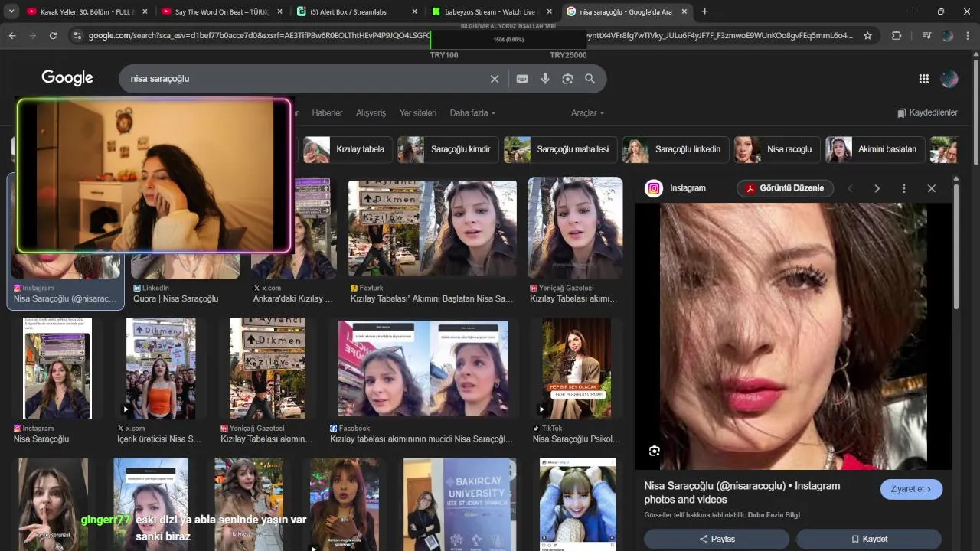
Task: Show next image in preview panel
Action: point(877,188)
